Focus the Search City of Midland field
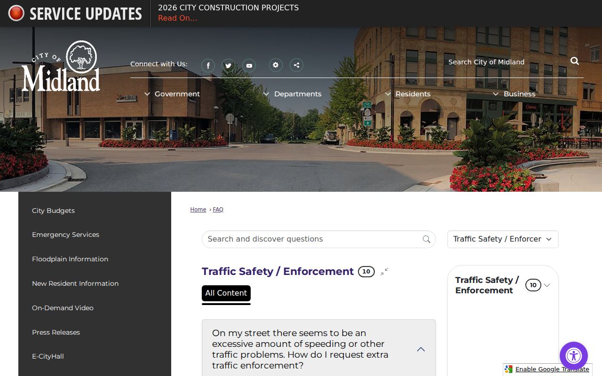Viewport: 602px width, 376px height. 506,62
